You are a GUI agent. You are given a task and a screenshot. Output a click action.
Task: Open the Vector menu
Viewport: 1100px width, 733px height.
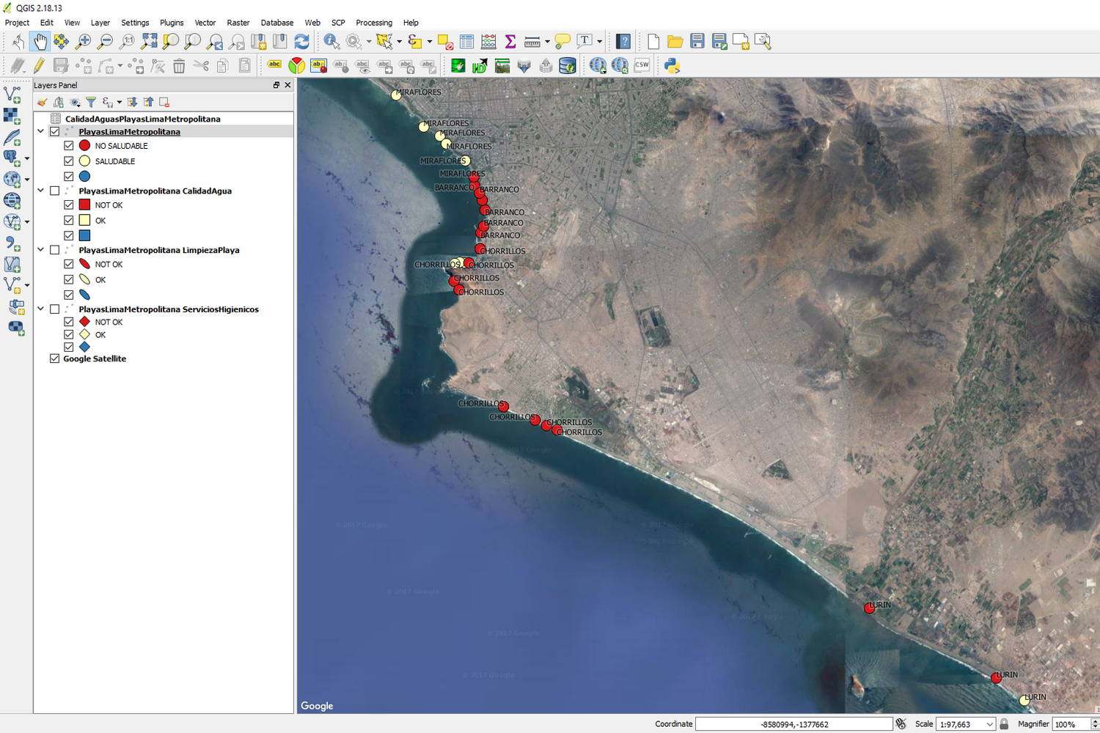pos(205,23)
